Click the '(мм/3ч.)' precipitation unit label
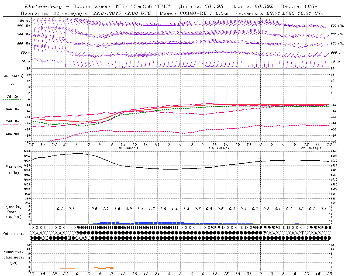The width and height of the screenshot is (345, 276). (x=14, y=207)
